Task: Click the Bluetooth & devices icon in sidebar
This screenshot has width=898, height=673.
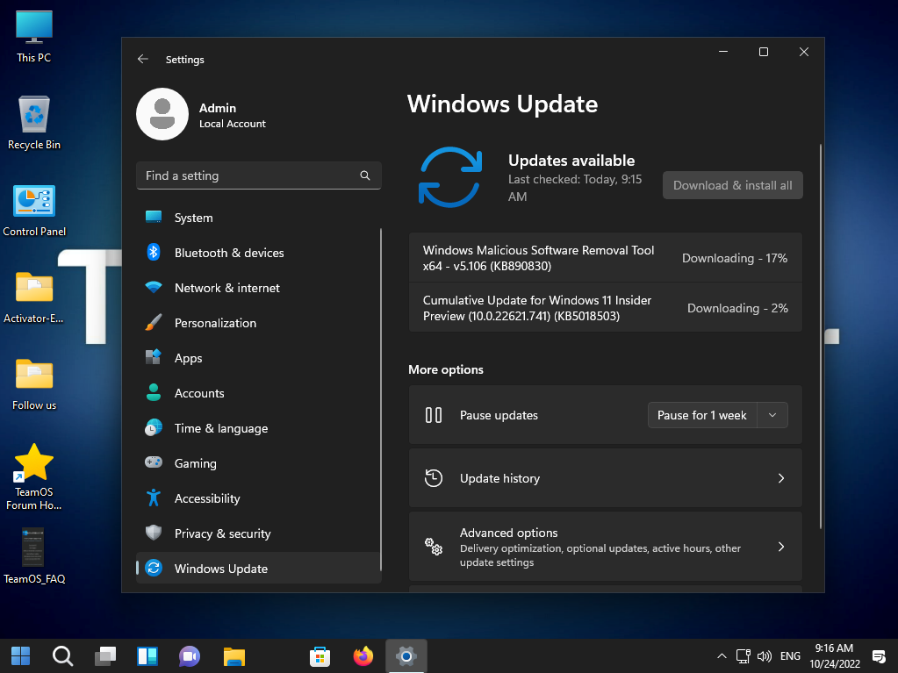Action: pos(154,253)
